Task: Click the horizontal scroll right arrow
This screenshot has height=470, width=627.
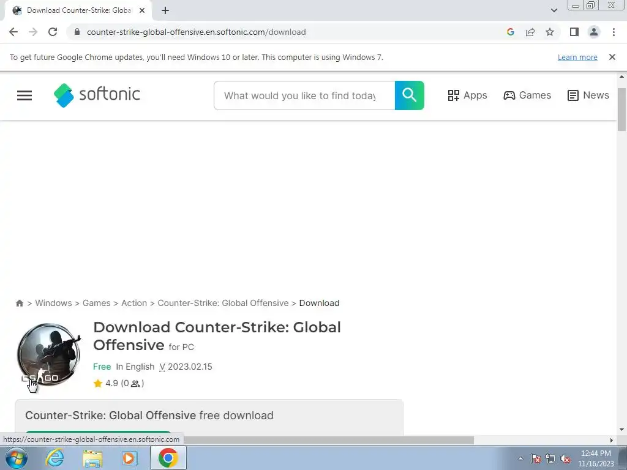Action: [612, 440]
